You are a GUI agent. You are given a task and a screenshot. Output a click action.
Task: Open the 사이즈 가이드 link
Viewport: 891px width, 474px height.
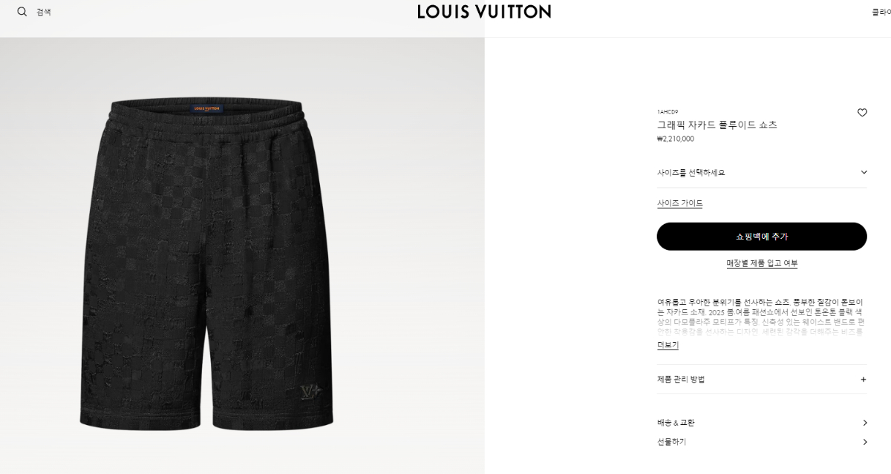point(679,203)
